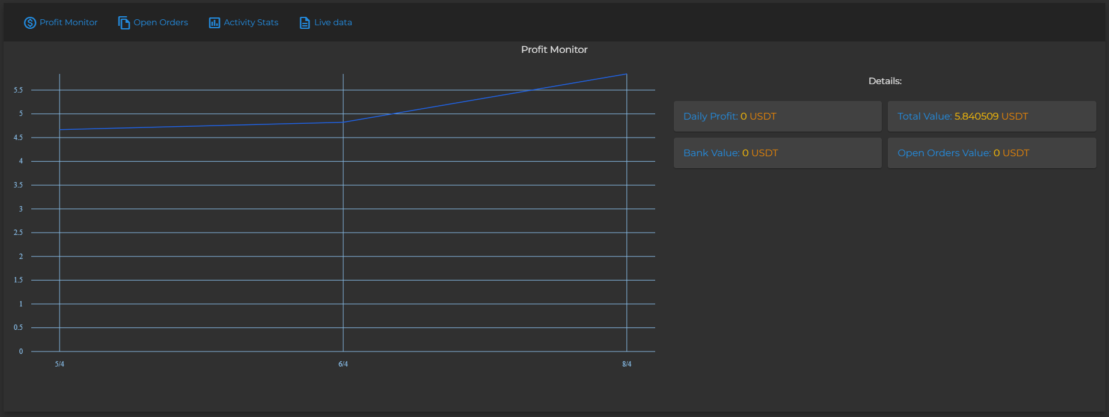
Task: Select the Open Orders Value card
Action: 991,153
